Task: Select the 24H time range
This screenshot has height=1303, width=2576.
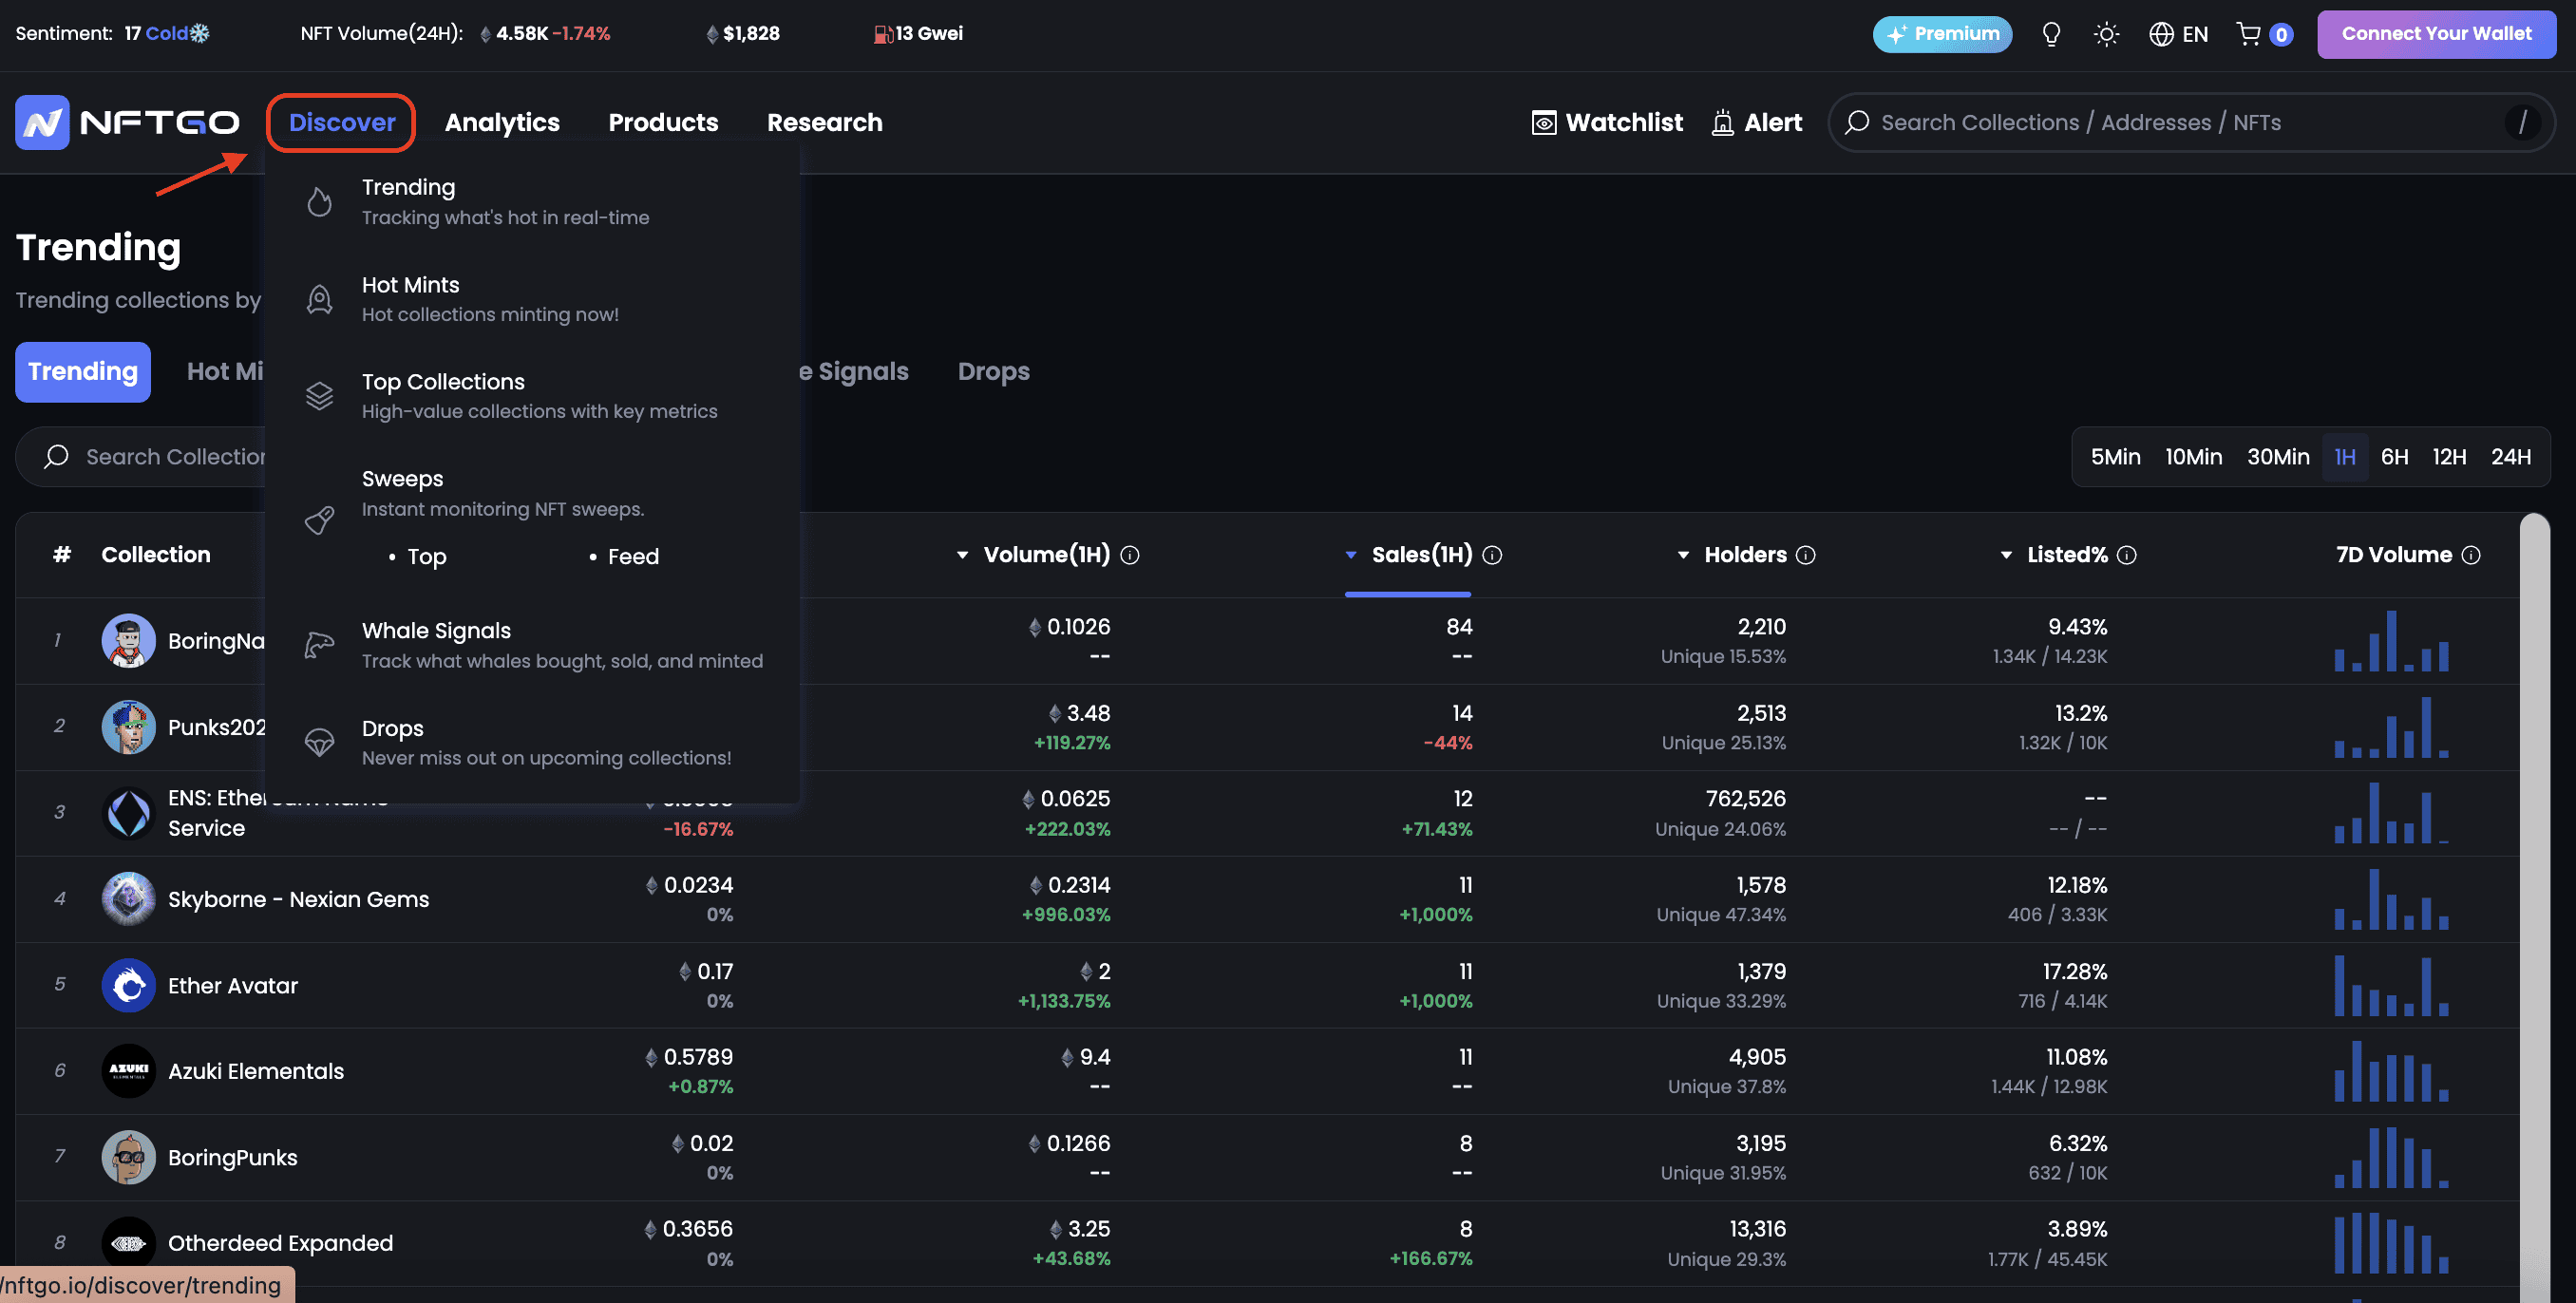Action: (x=2511, y=457)
